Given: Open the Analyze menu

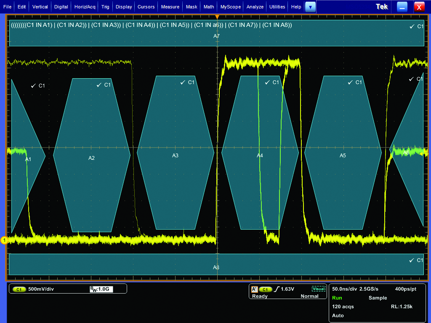Looking at the screenshot, I should pyautogui.click(x=255, y=7).
